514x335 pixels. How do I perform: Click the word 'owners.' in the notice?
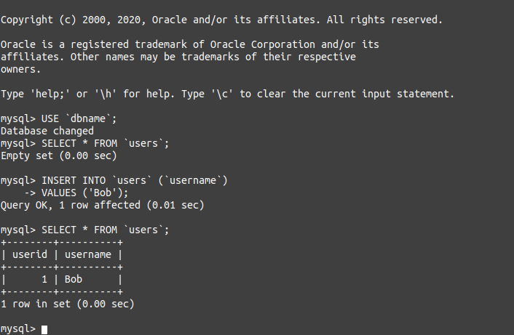click(x=20, y=69)
